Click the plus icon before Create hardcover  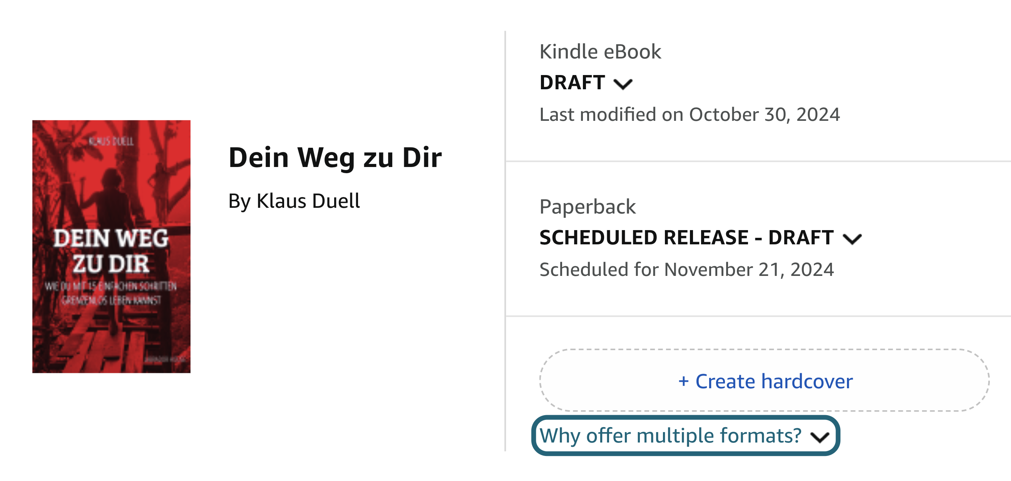pos(683,381)
